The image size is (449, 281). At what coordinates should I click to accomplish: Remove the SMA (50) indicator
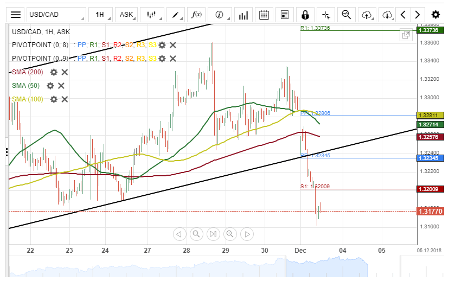[x=61, y=86]
